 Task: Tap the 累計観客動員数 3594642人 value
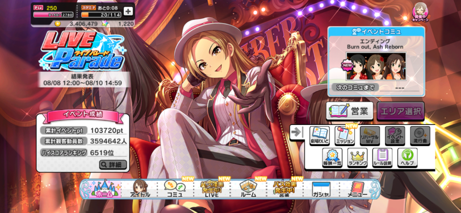(x=108, y=141)
